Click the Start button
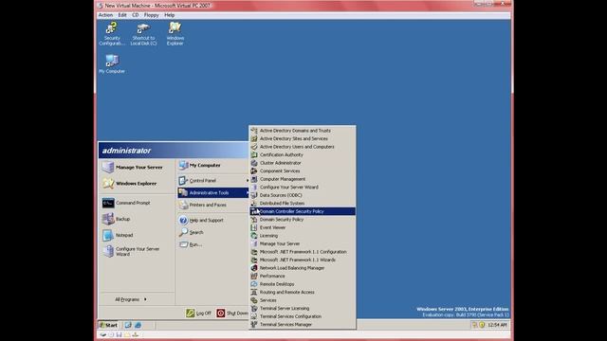The width and height of the screenshot is (607, 341). 108,325
